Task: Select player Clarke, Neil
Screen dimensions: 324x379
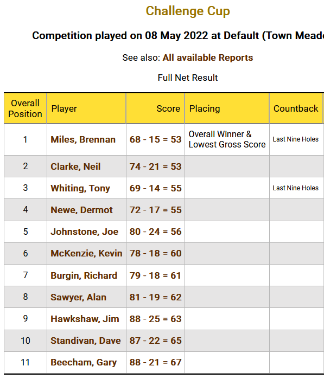Action: 75,166
